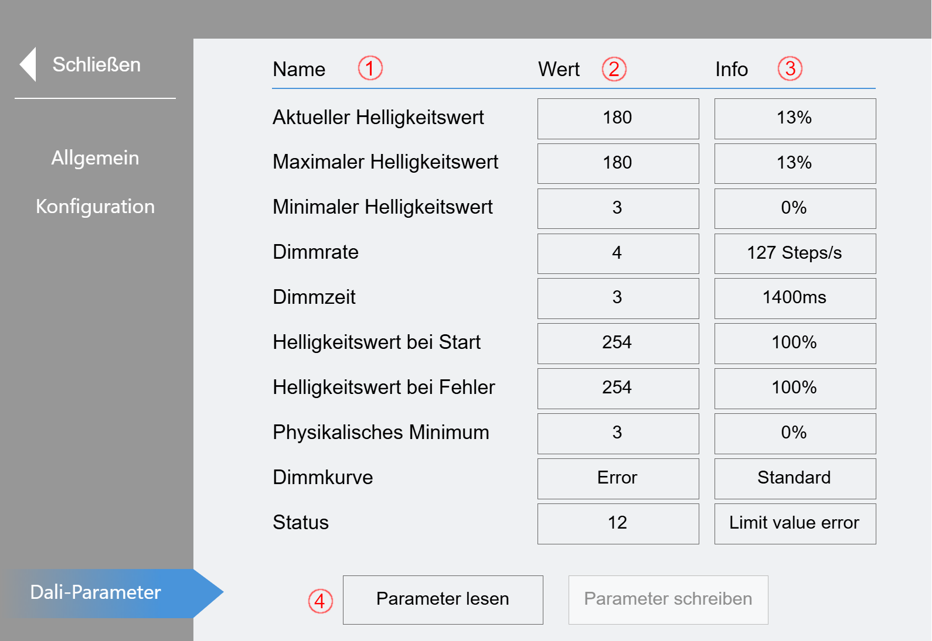932x641 pixels.
Task: Click the Aktueller Helligkeitswert label
Action: coord(378,118)
